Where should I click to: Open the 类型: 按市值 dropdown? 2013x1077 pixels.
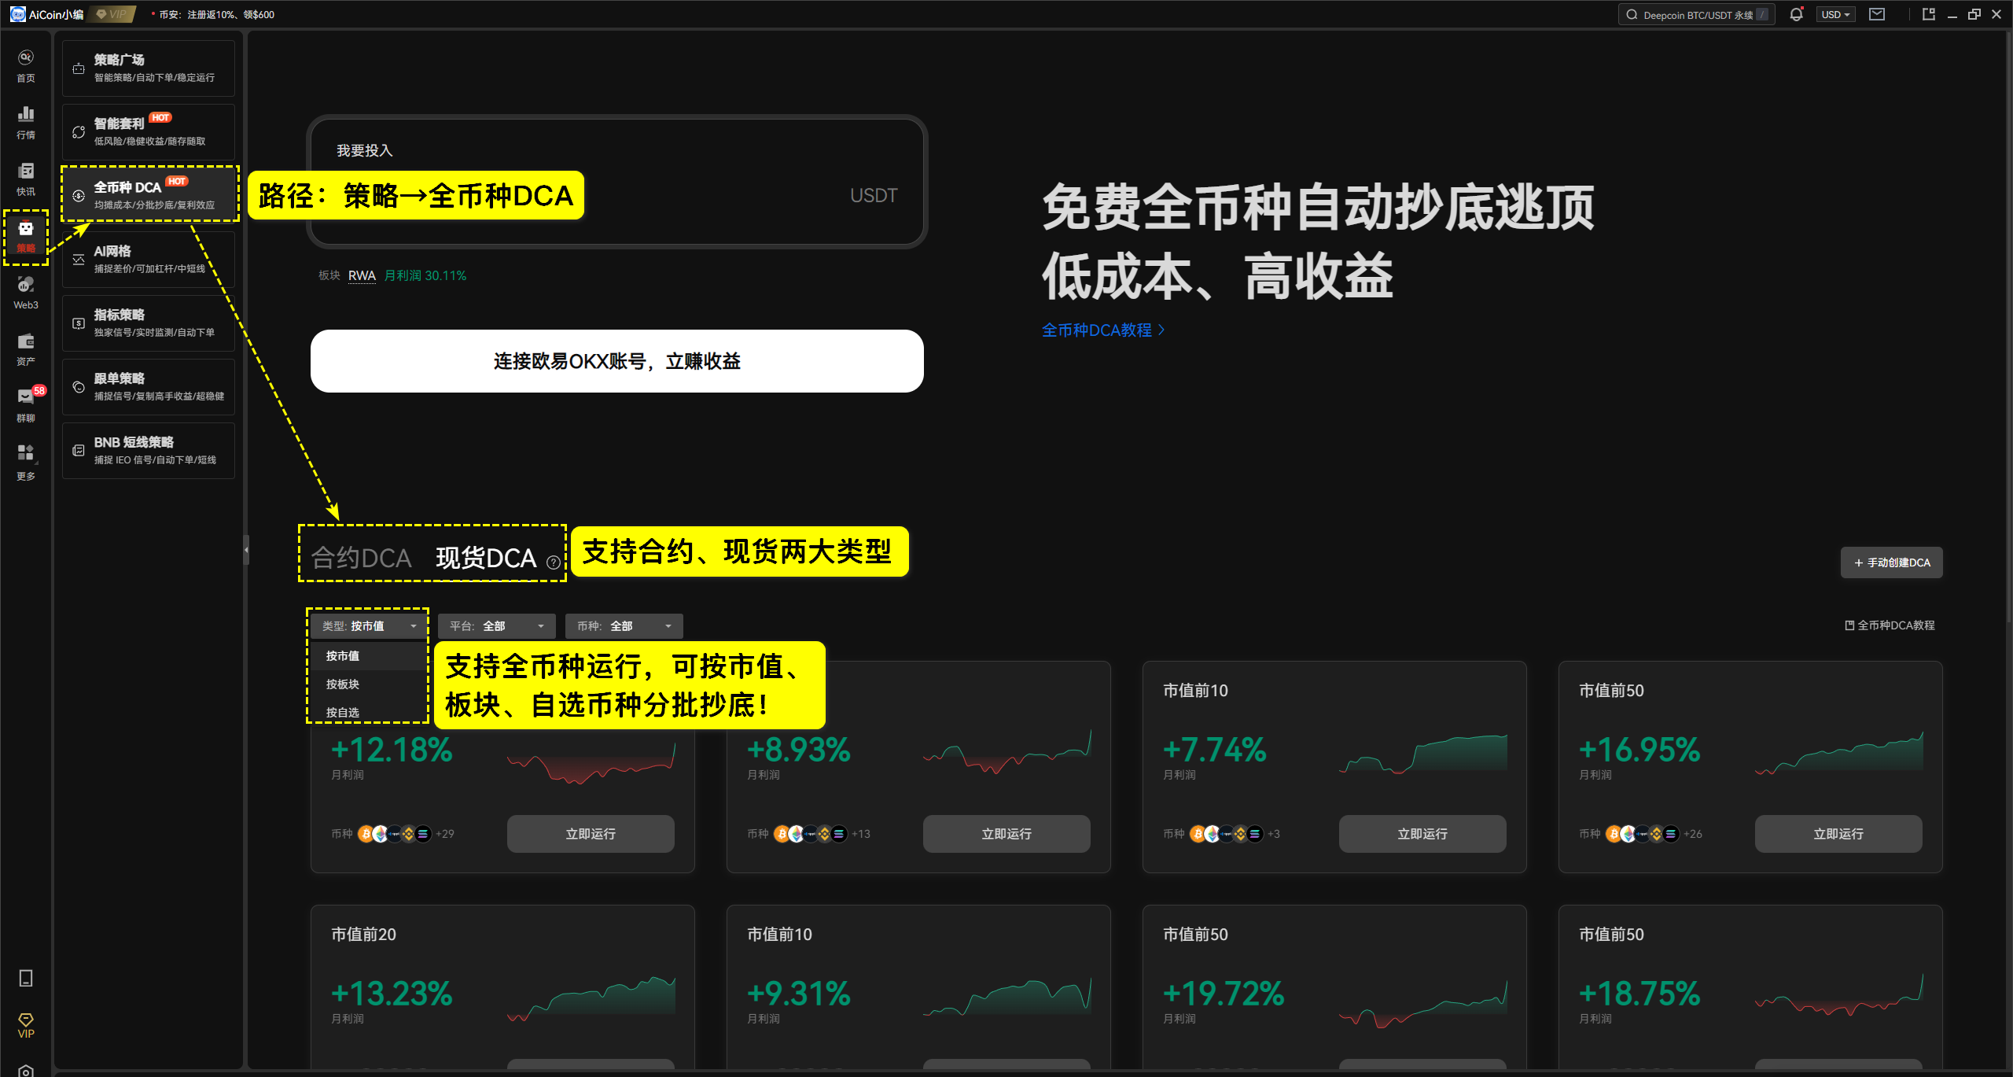tap(369, 626)
